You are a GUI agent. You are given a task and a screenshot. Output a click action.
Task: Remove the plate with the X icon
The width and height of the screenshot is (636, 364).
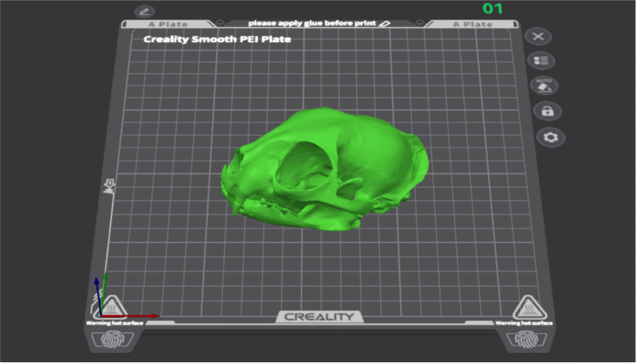tap(538, 37)
